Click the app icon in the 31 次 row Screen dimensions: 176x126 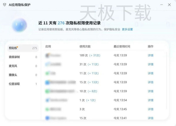tap(47, 64)
